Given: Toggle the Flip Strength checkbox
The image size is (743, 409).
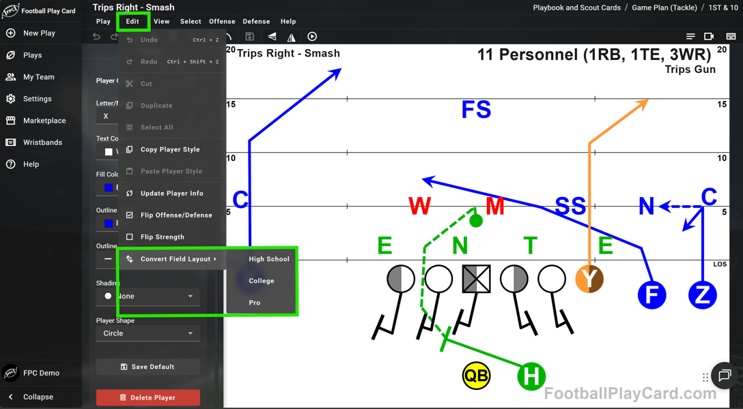Looking at the screenshot, I should tap(129, 237).
